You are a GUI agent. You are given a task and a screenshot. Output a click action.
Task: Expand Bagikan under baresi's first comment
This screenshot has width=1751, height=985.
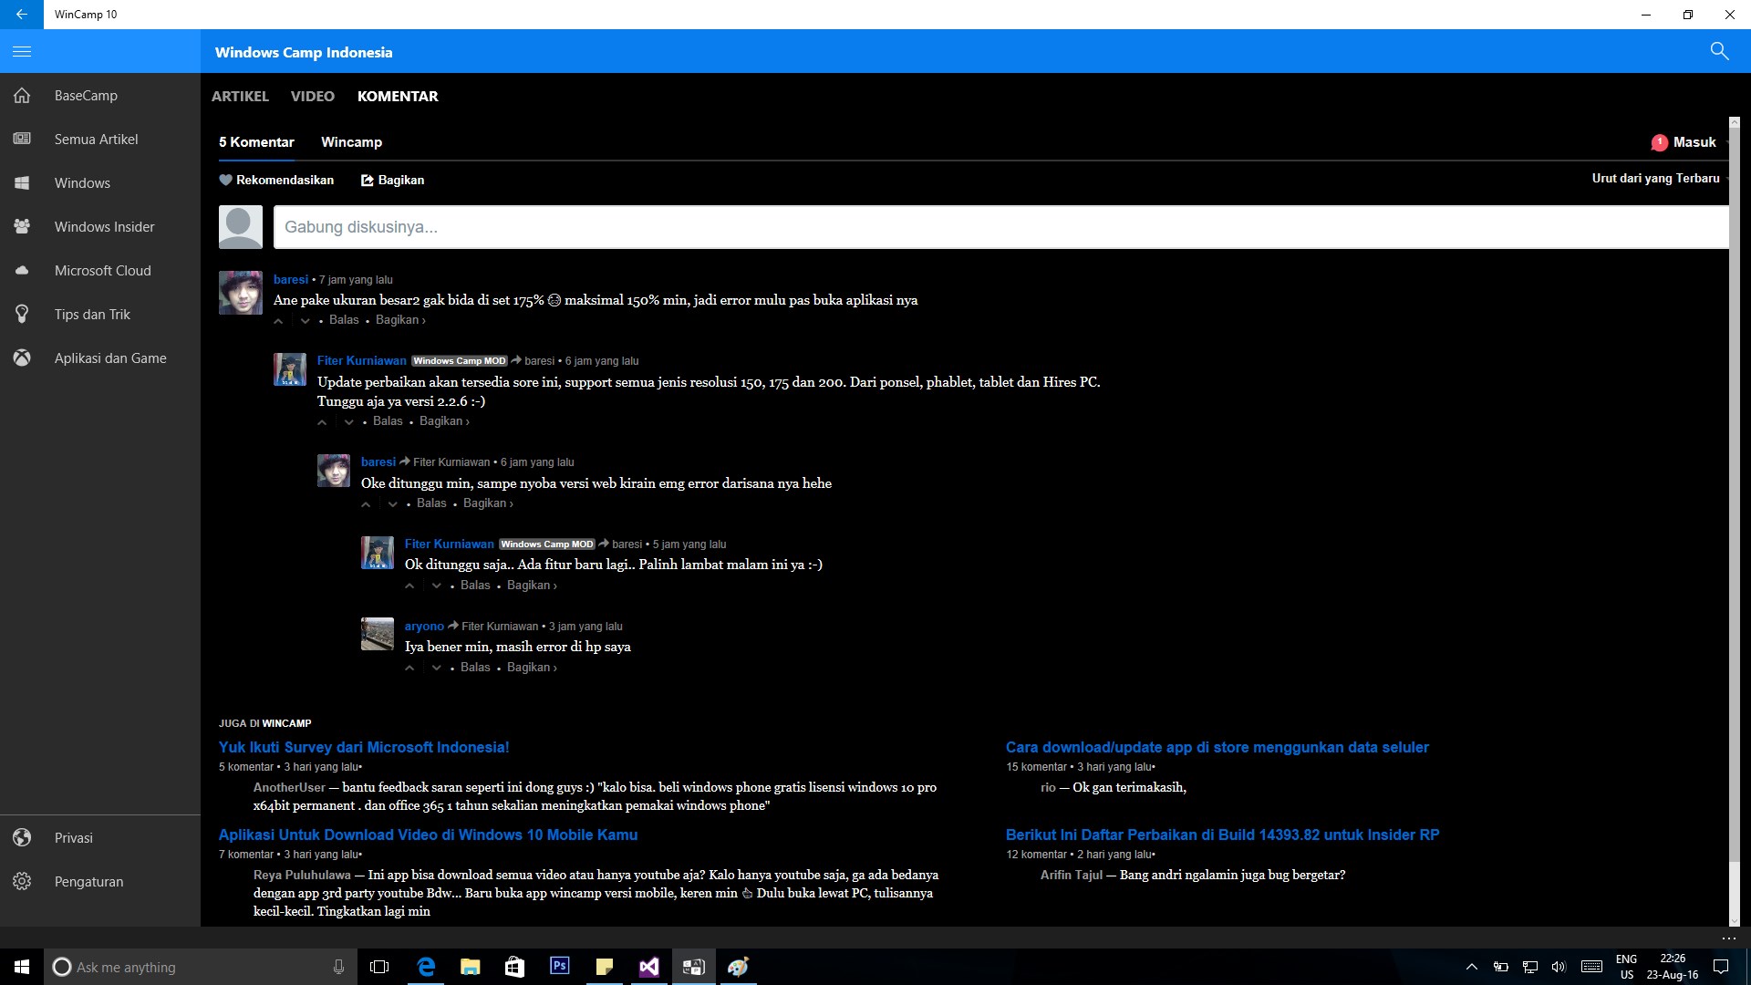(400, 320)
